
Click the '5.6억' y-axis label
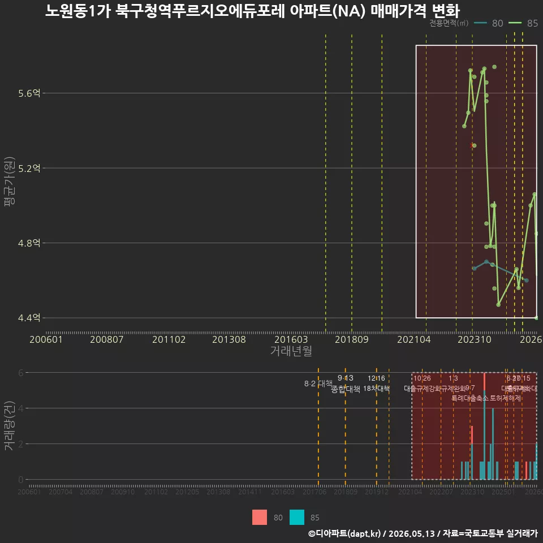29,93
